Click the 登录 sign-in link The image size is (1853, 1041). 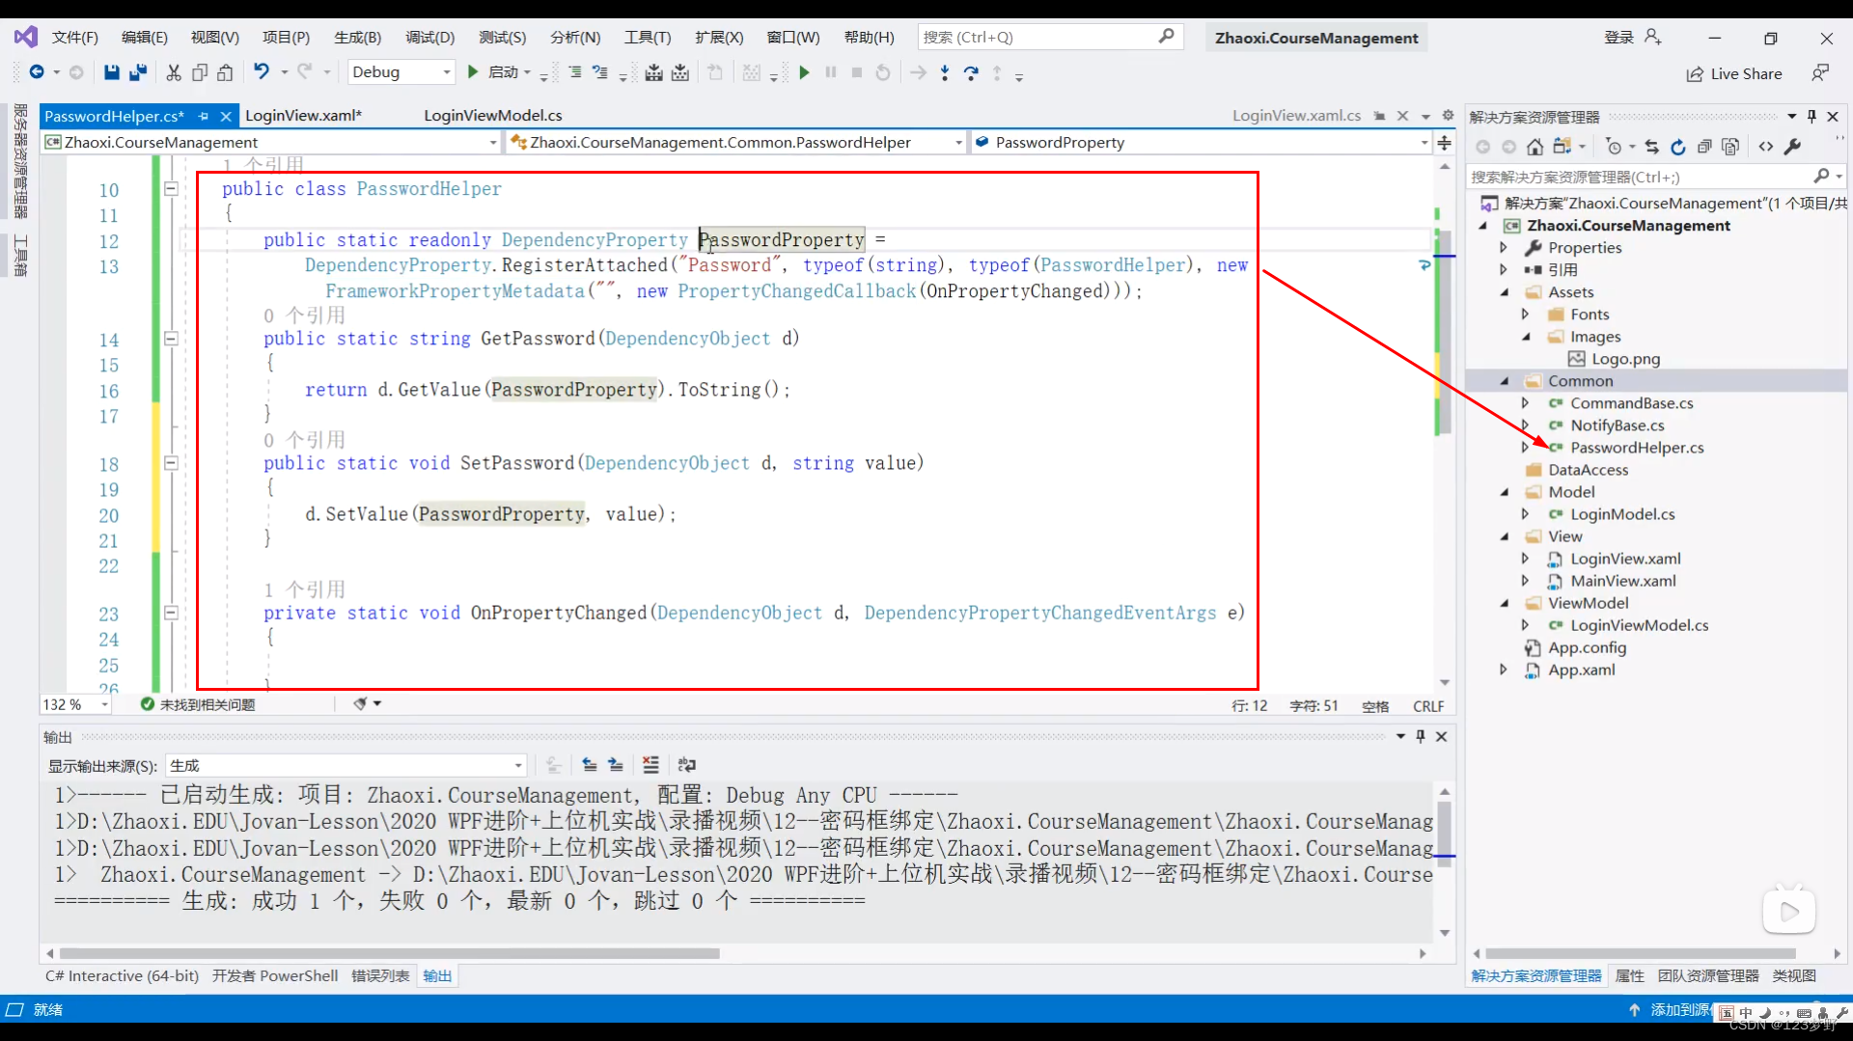pyautogui.click(x=1618, y=37)
